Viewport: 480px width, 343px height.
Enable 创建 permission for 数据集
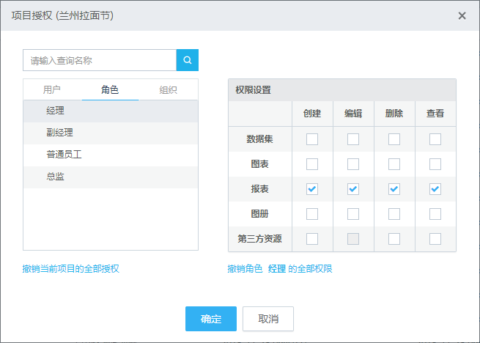click(x=312, y=139)
